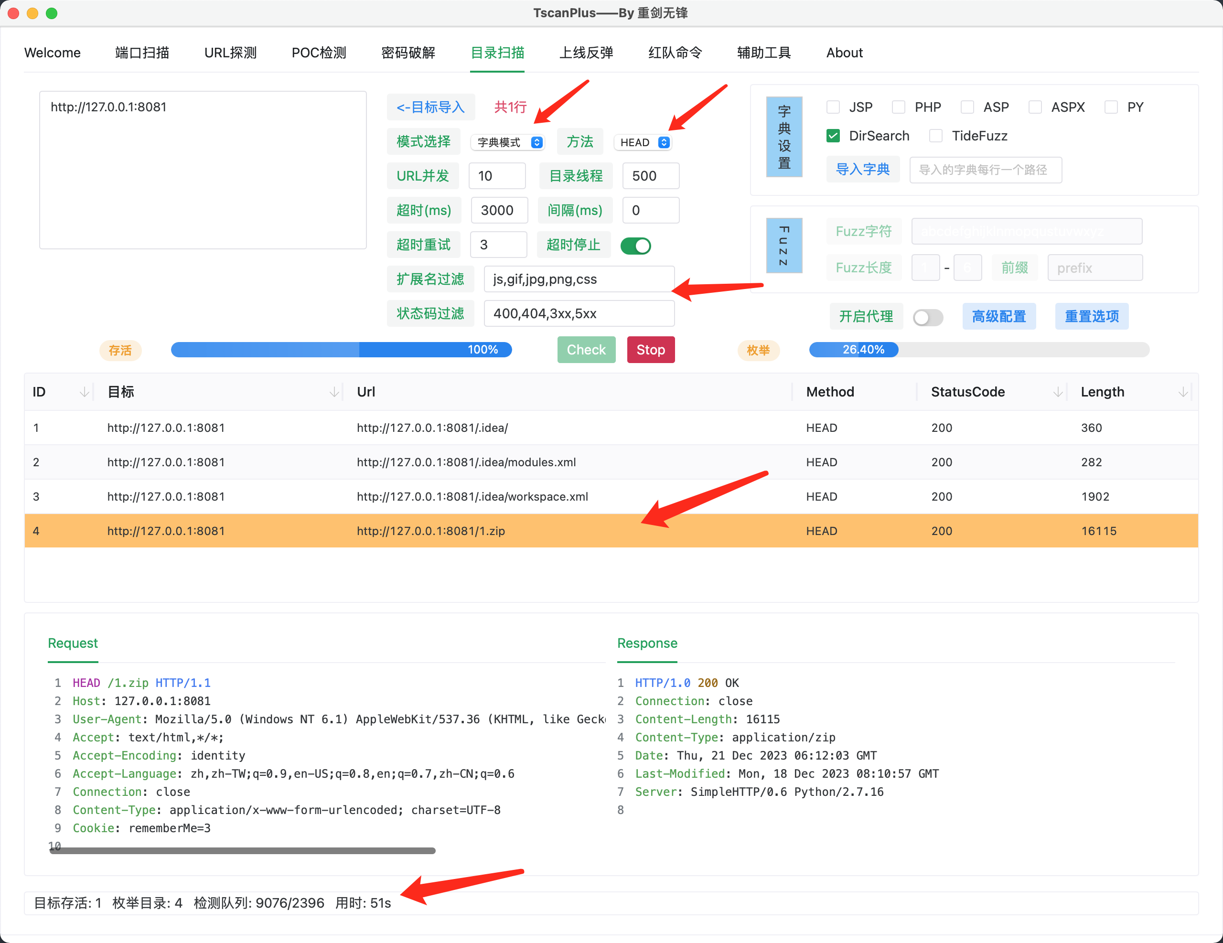Image resolution: width=1223 pixels, height=943 pixels.
Task: Click the ID column sort arrow
Action: pyautogui.click(x=84, y=392)
